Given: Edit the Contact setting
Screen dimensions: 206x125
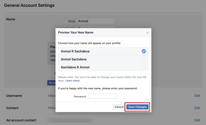Looking at the screenshot, I should (x=197, y=108).
